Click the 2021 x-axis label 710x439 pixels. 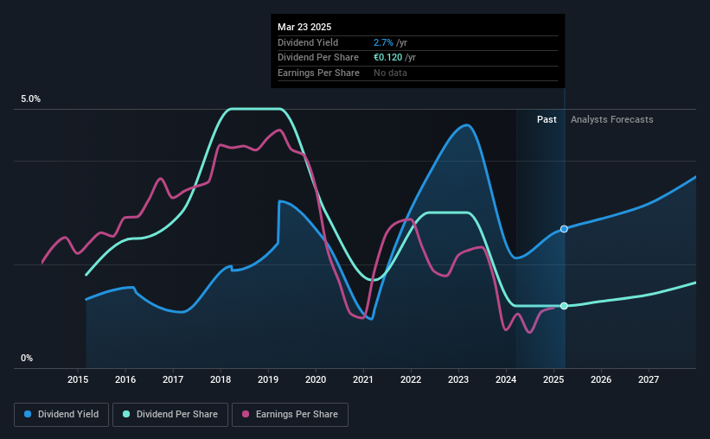[363, 379]
